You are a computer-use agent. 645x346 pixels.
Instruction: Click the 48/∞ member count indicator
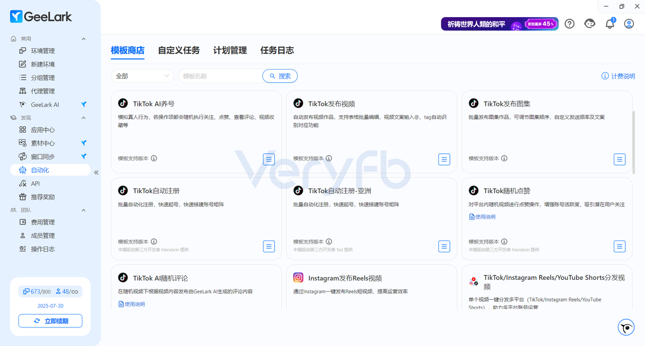[66, 292]
